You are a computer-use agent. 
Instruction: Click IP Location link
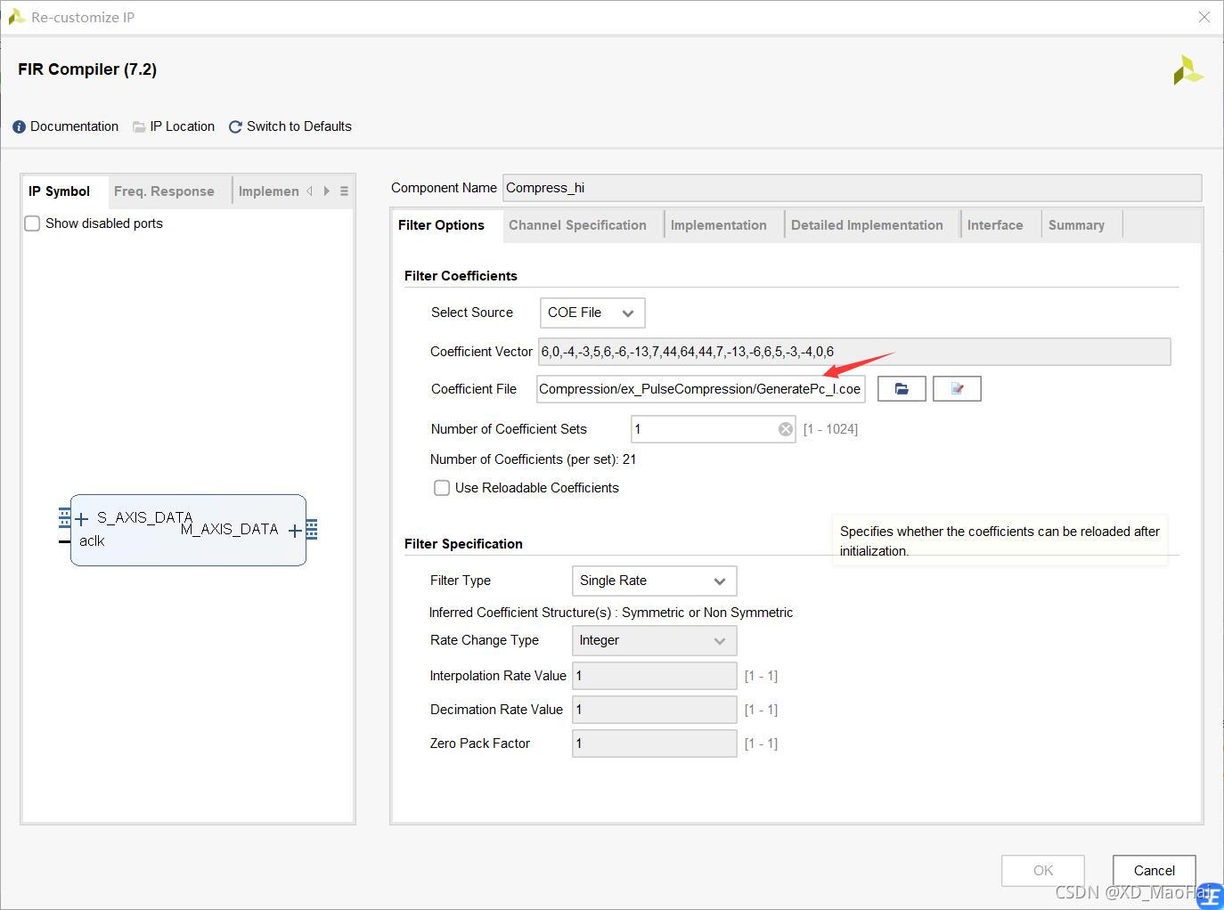click(183, 126)
